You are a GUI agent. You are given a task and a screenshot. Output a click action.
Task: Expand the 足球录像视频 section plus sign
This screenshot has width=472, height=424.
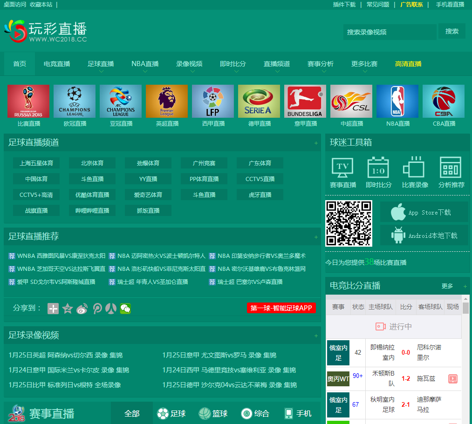[x=316, y=336]
